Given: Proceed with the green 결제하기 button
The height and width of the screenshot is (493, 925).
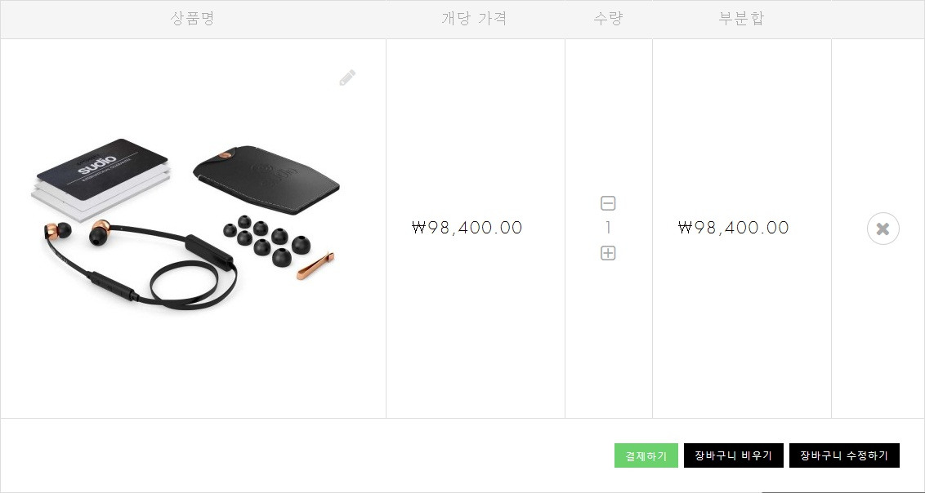Looking at the screenshot, I should coord(646,456).
